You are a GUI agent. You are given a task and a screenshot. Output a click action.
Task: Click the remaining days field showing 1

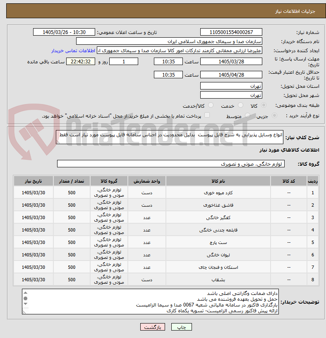click(x=124, y=62)
